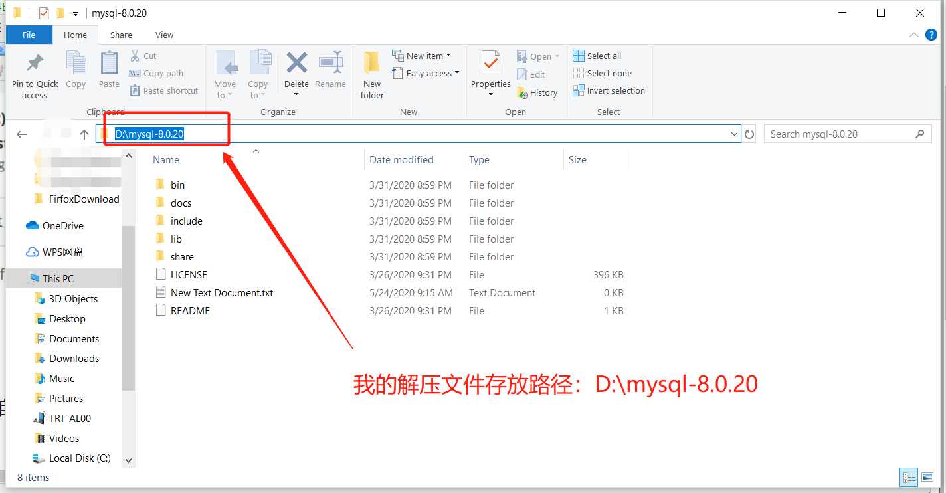
Task: Sort by Date modified column
Action: coord(401,159)
